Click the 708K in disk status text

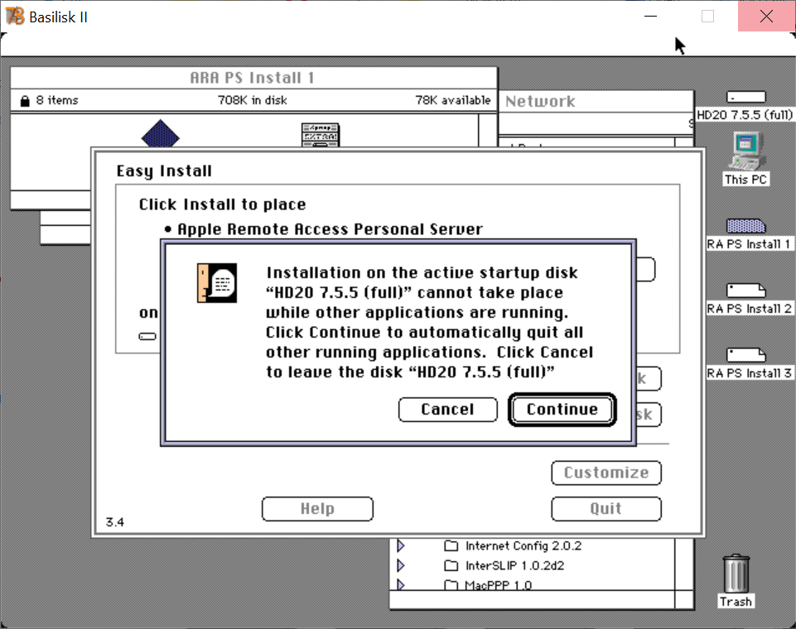[x=253, y=100]
